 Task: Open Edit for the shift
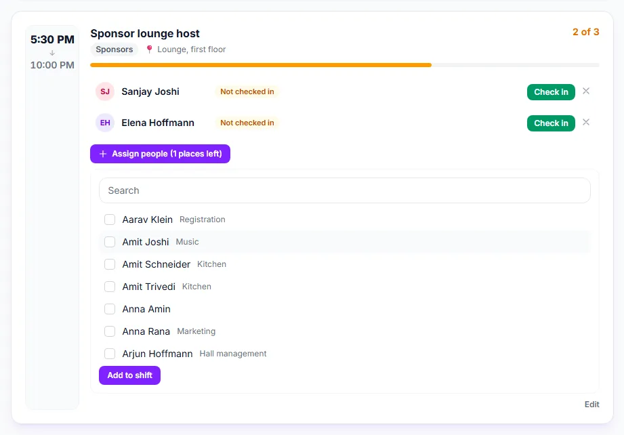tap(591, 405)
